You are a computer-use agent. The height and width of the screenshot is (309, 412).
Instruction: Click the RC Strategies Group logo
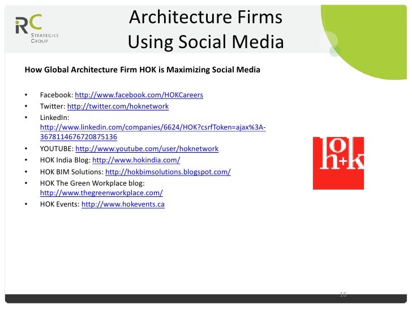click(37, 28)
